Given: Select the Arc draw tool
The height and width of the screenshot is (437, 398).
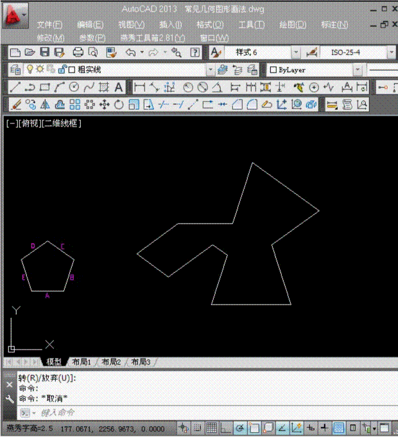Looking at the screenshot, I should [x=59, y=87].
